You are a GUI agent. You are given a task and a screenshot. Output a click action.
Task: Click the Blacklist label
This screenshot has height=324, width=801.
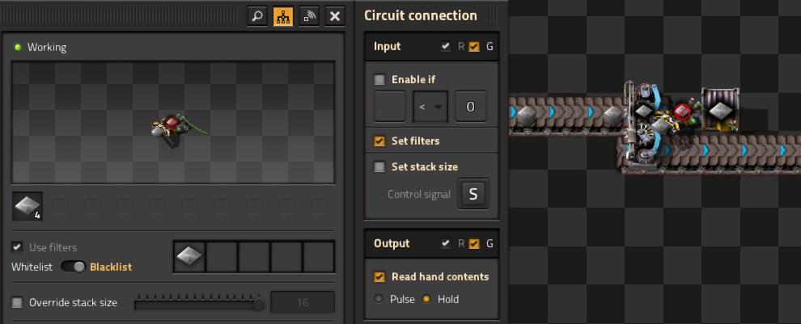[111, 267]
